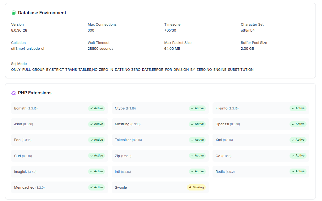
Task: Click the Active badge for Xml
Action: point(298,140)
